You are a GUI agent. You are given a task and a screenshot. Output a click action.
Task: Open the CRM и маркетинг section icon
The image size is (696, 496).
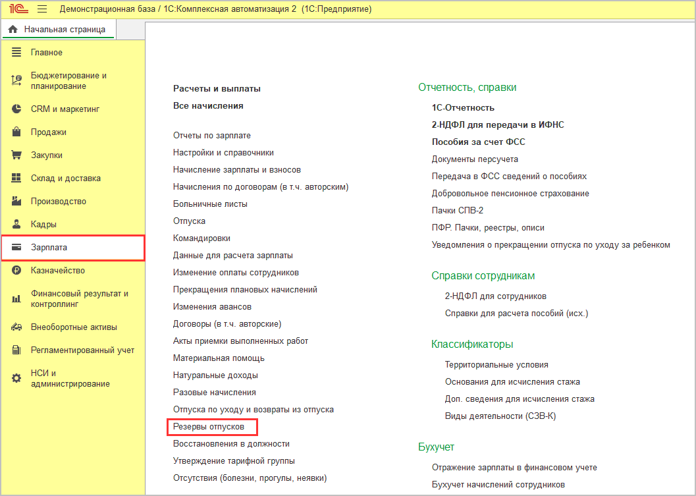[x=16, y=109]
